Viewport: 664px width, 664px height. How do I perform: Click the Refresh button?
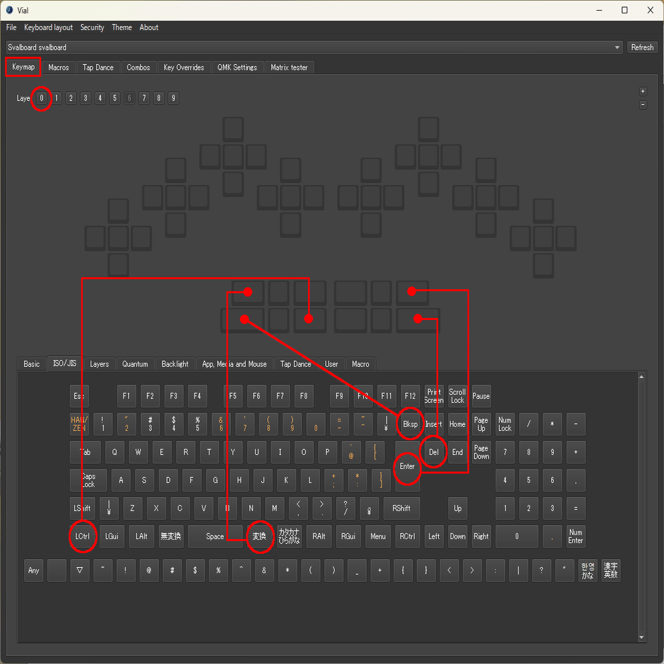tap(642, 47)
